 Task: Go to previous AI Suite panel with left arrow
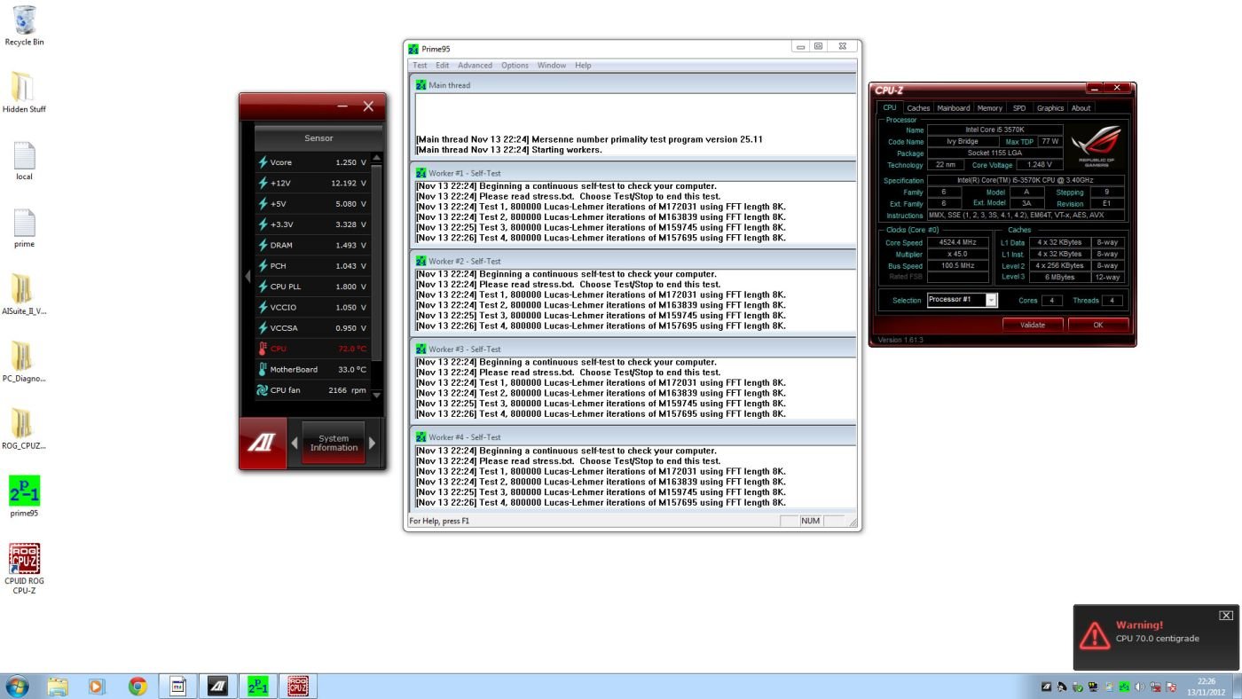pos(295,443)
